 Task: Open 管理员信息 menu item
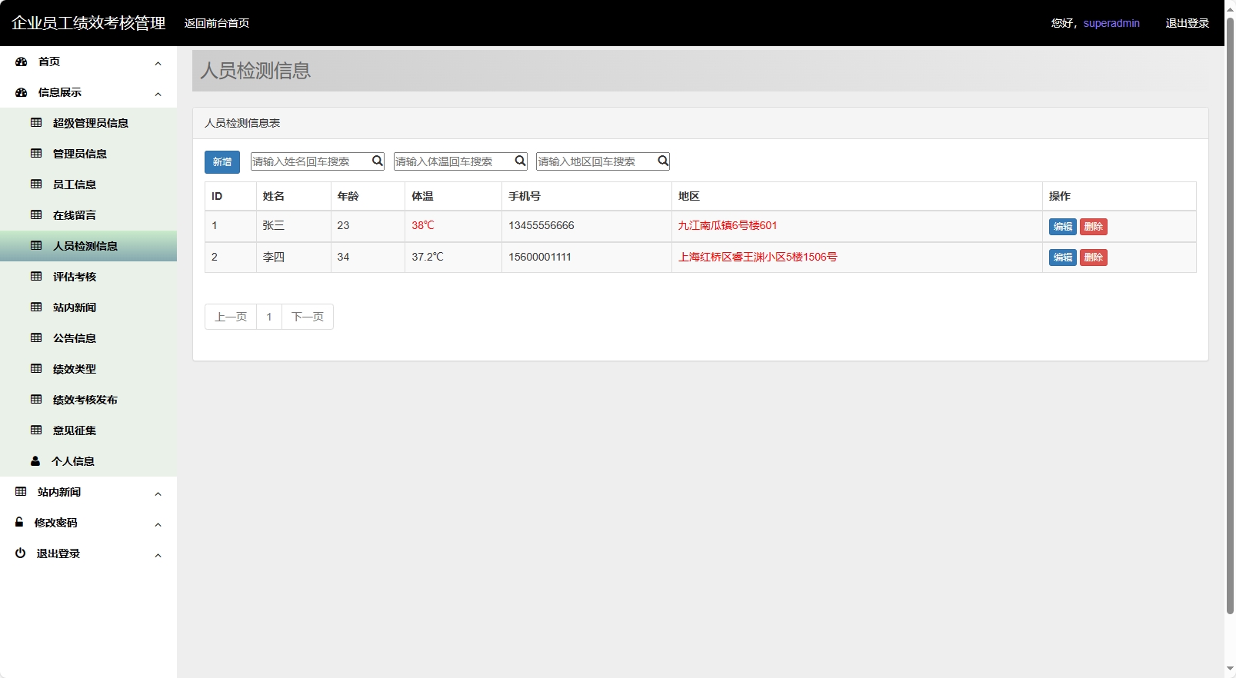pos(88,154)
